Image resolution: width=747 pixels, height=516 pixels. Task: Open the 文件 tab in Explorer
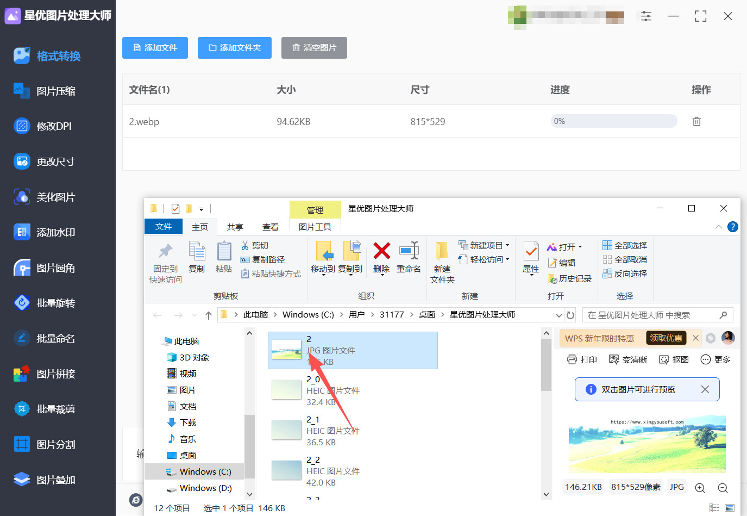click(x=164, y=227)
